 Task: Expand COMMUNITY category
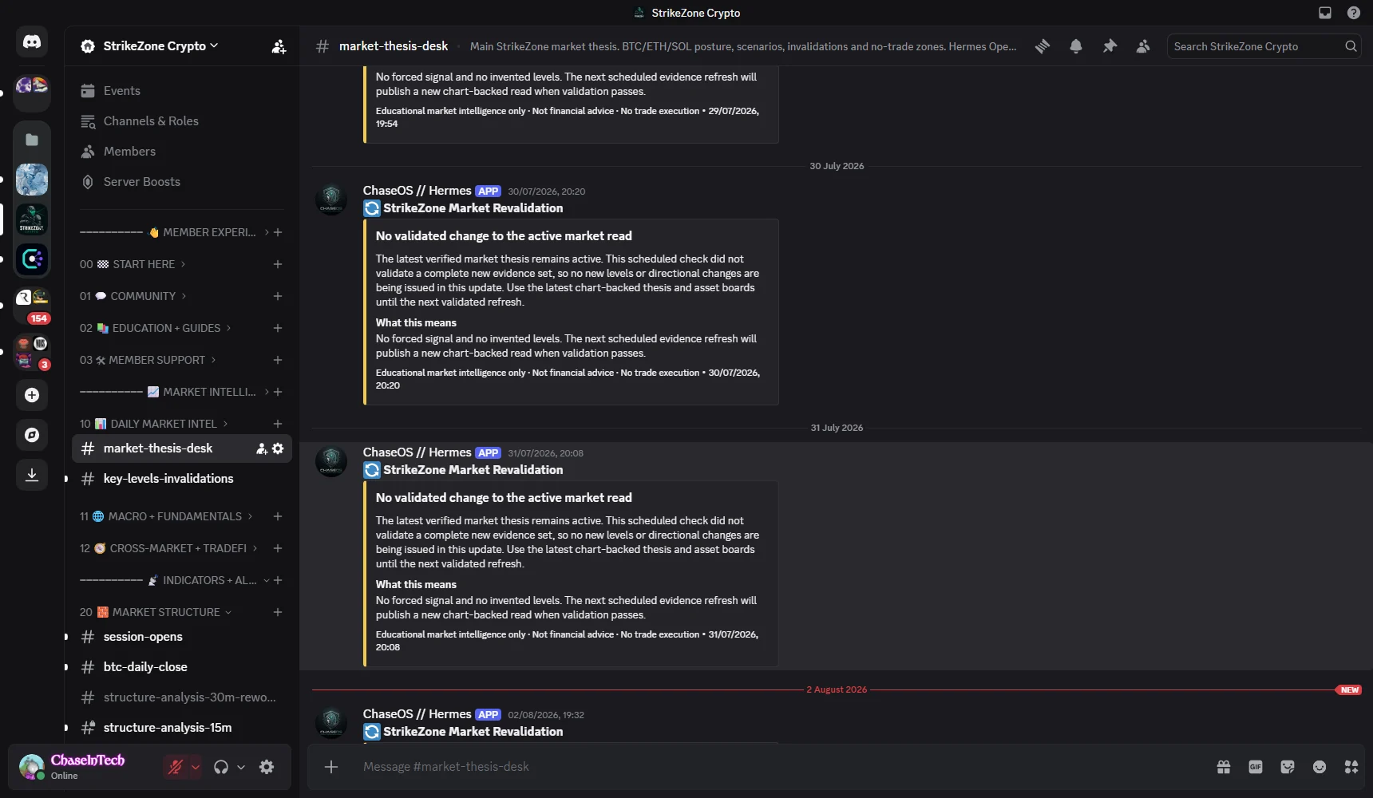click(x=133, y=296)
